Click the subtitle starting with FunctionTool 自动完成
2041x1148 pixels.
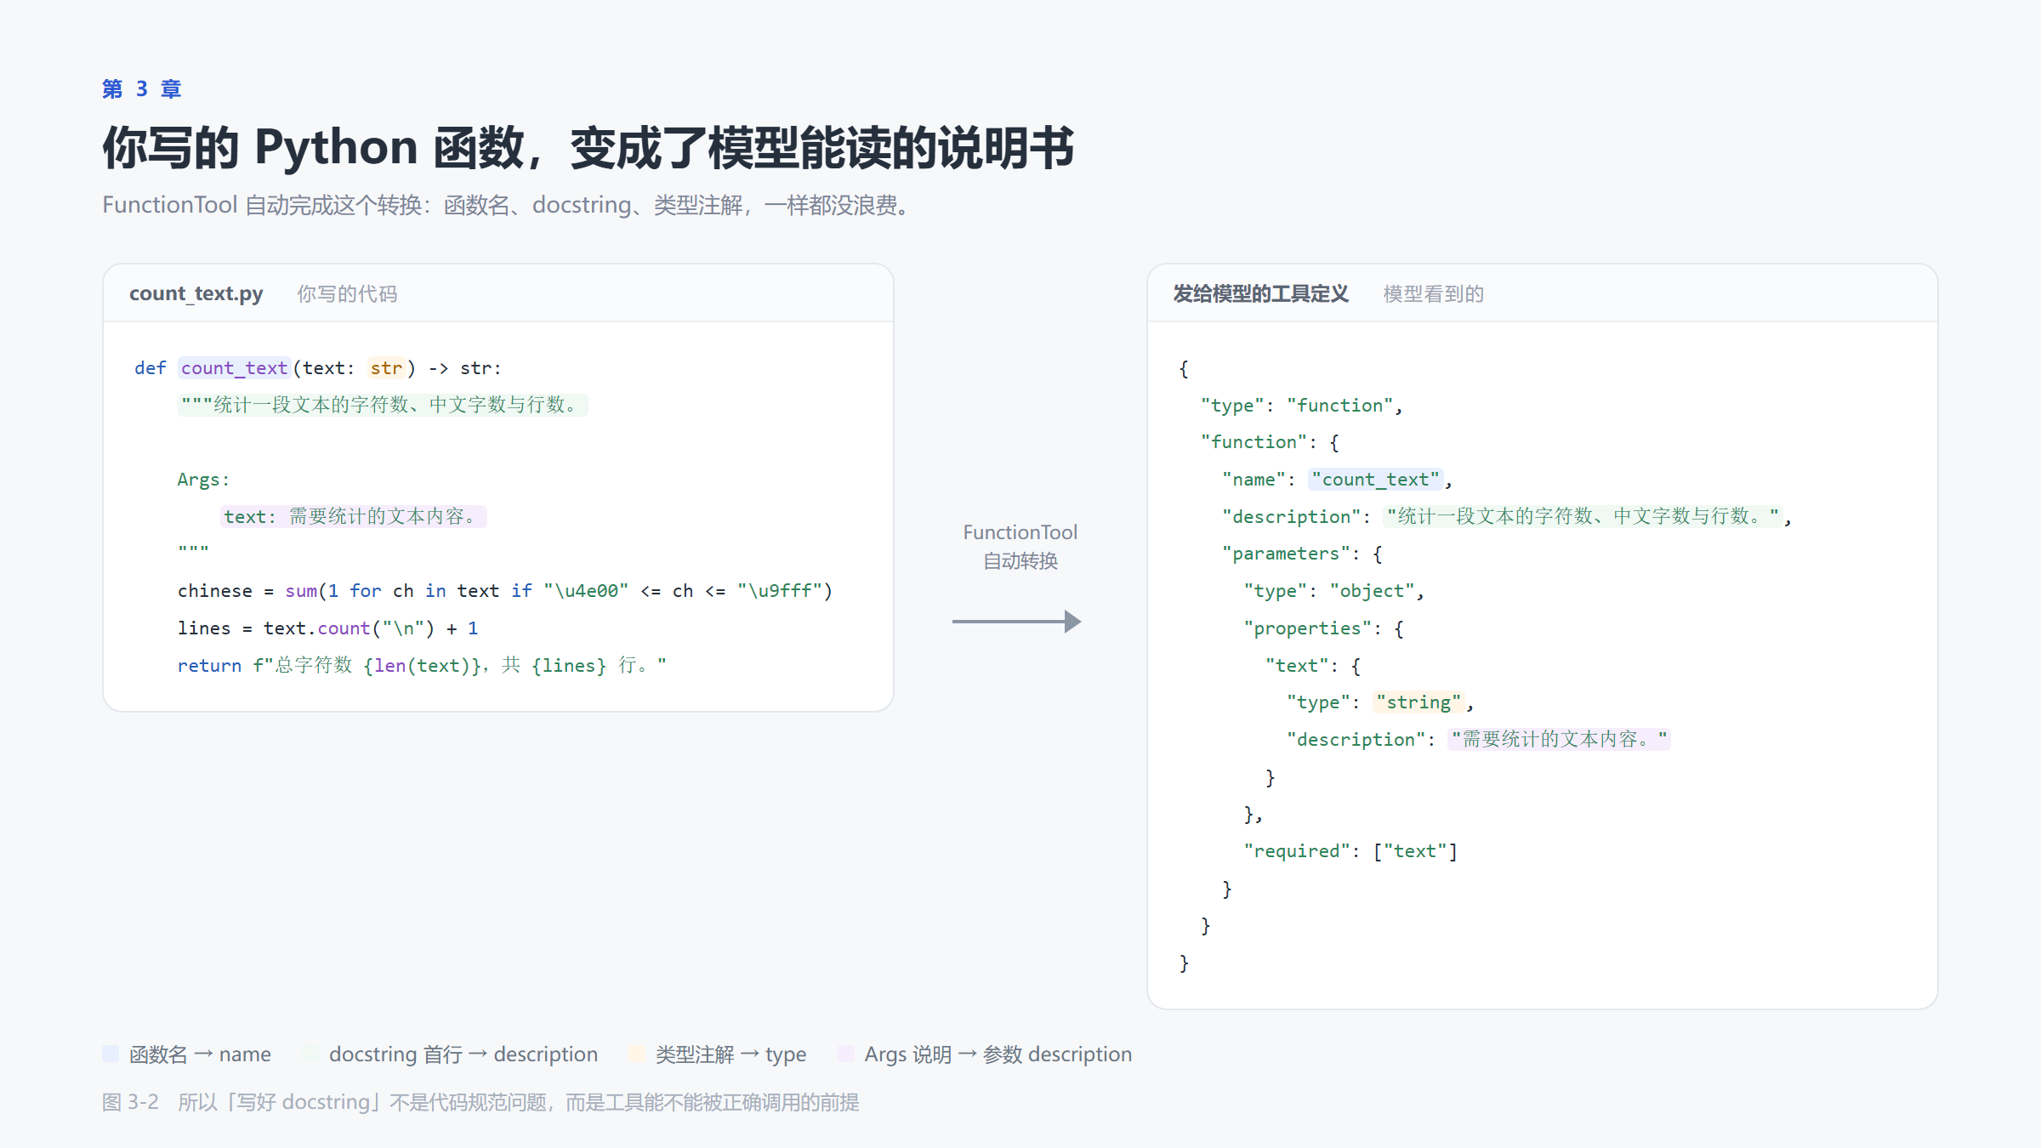coord(509,205)
